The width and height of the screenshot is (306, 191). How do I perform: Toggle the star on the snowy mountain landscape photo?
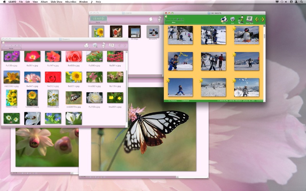(x=201, y=80)
